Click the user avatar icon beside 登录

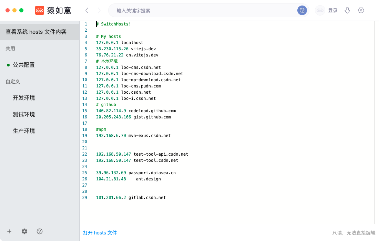click(320, 10)
